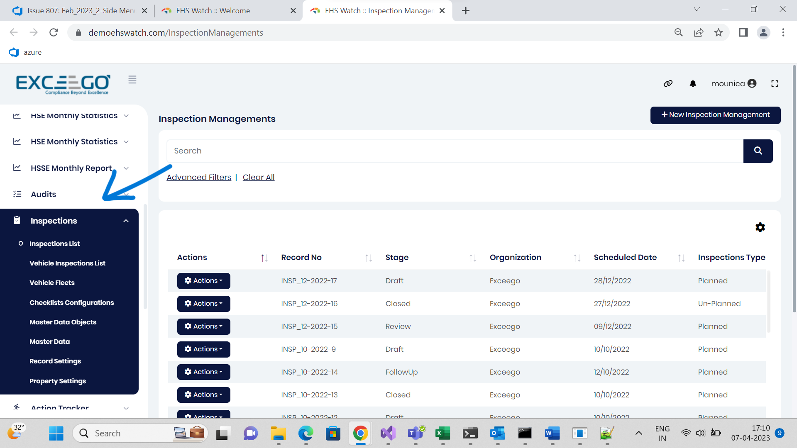Click the magnifier search button
This screenshot has height=448, width=797.
(x=758, y=151)
